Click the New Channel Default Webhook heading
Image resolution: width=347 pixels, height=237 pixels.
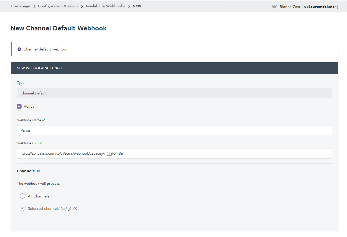58,28
